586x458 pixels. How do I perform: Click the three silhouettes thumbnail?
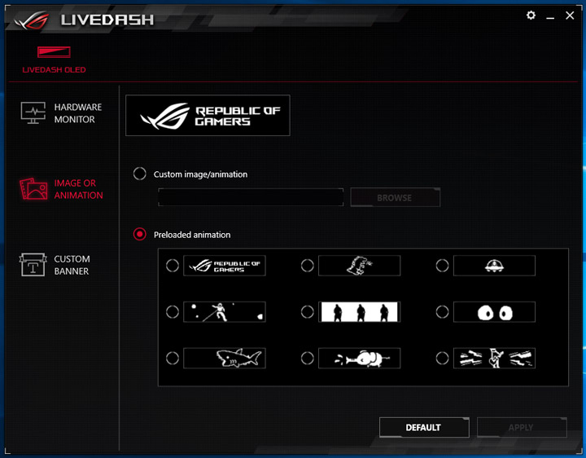[360, 311]
